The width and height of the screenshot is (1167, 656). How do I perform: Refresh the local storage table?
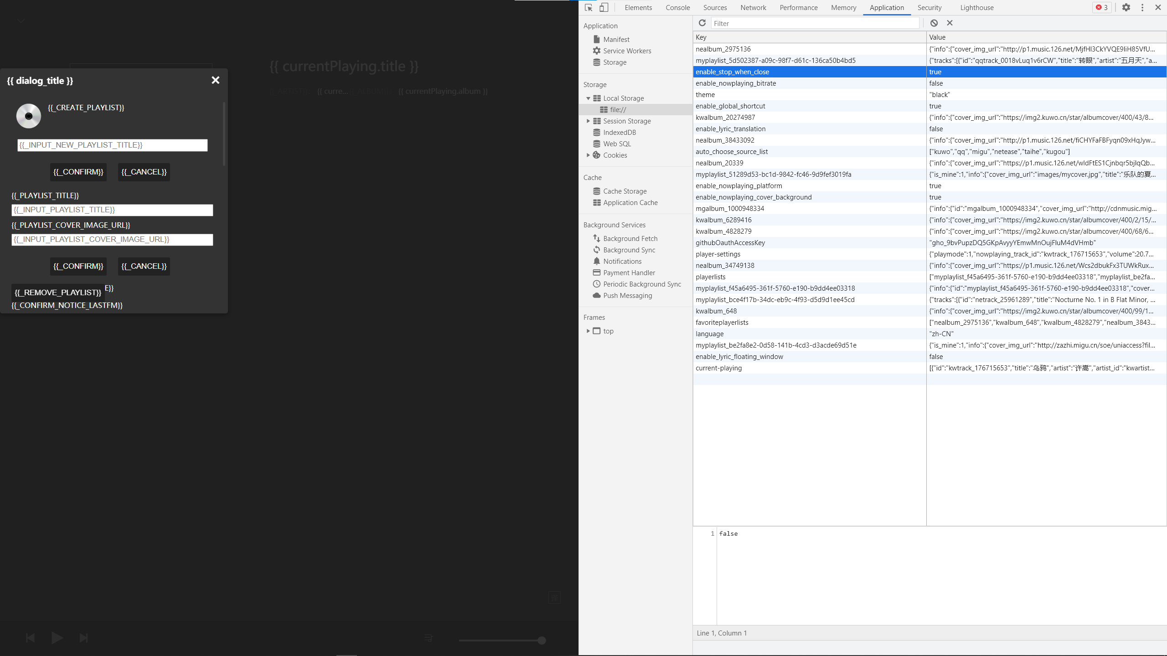[x=702, y=23]
